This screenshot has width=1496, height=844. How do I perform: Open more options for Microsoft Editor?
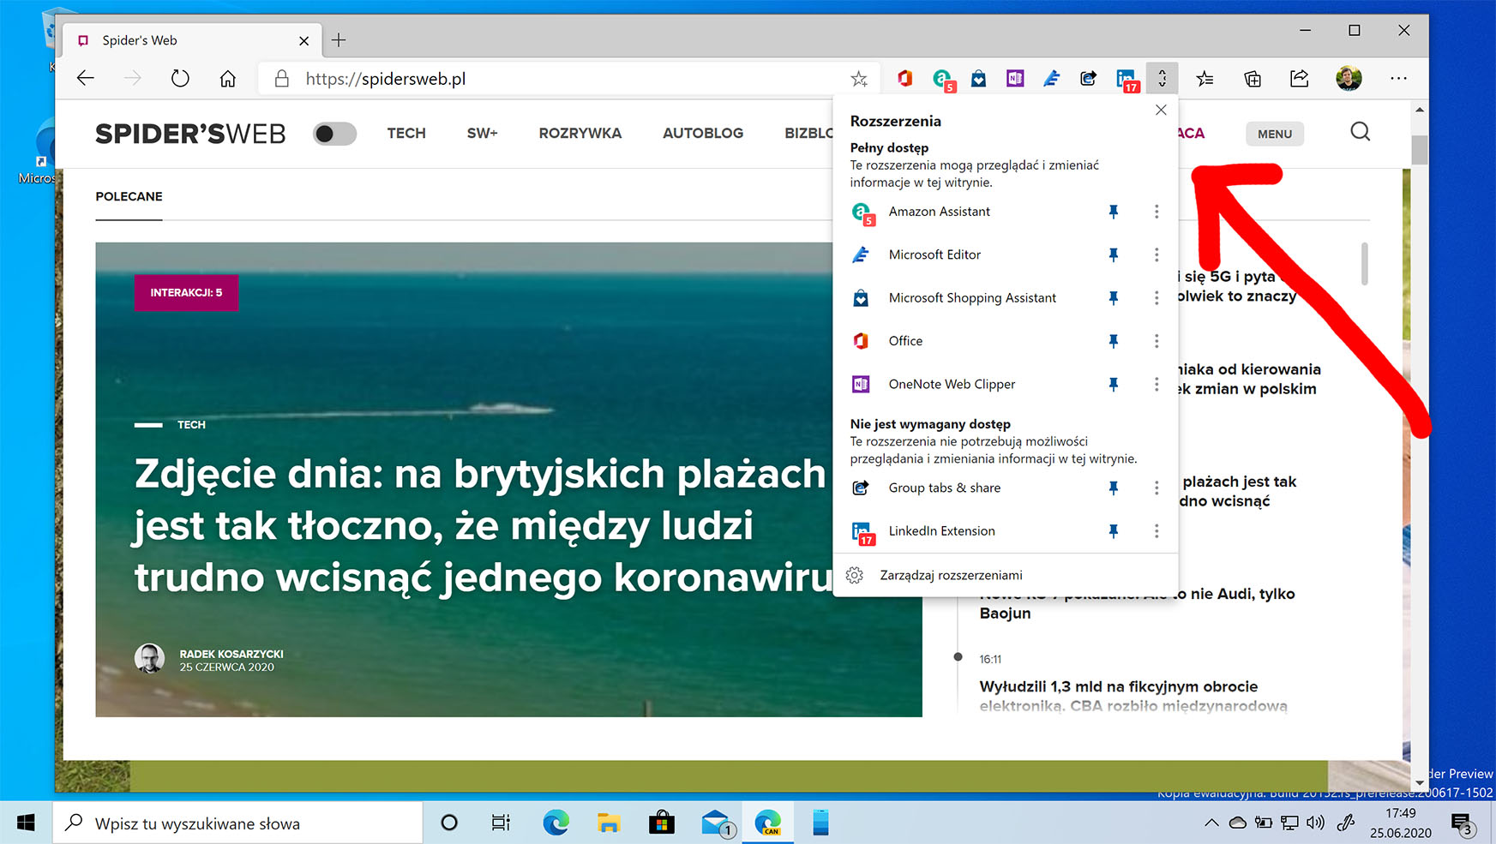(1157, 254)
